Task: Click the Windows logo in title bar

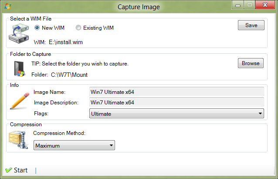Action: point(8,7)
